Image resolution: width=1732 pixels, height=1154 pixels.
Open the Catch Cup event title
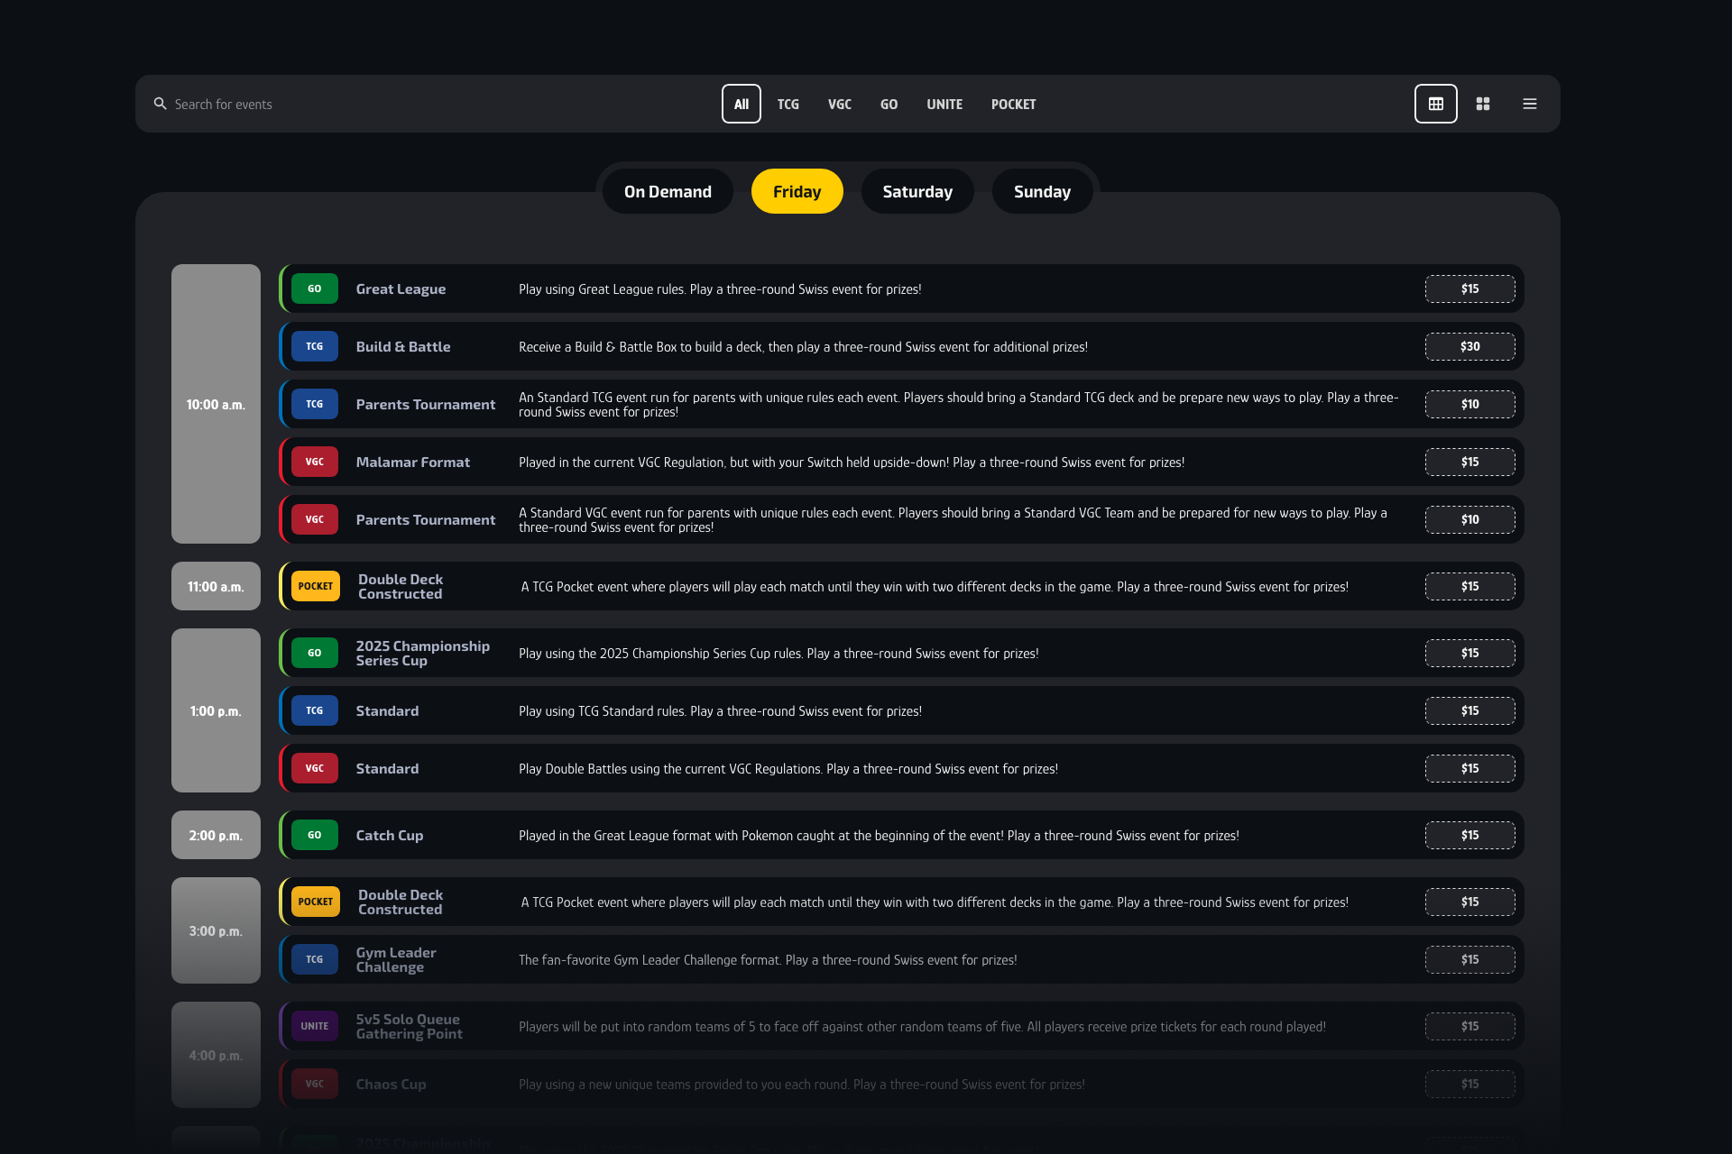pos(389,835)
